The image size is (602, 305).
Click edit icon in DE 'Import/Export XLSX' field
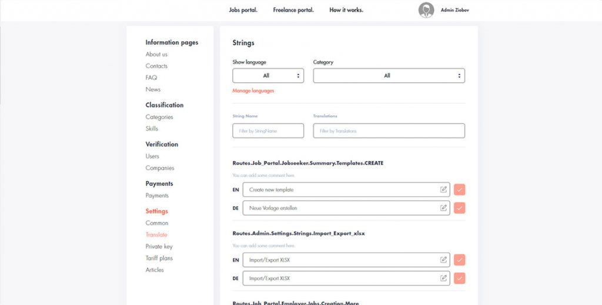(x=443, y=278)
